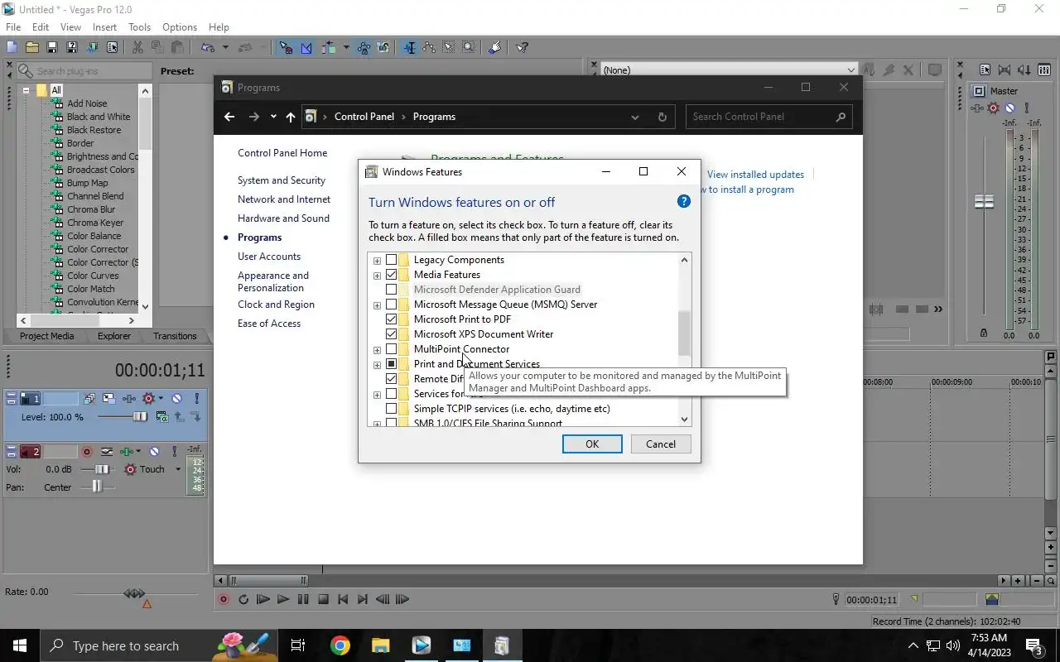Click OK in Windows Features dialog
This screenshot has width=1060, height=662.
(x=592, y=444)
